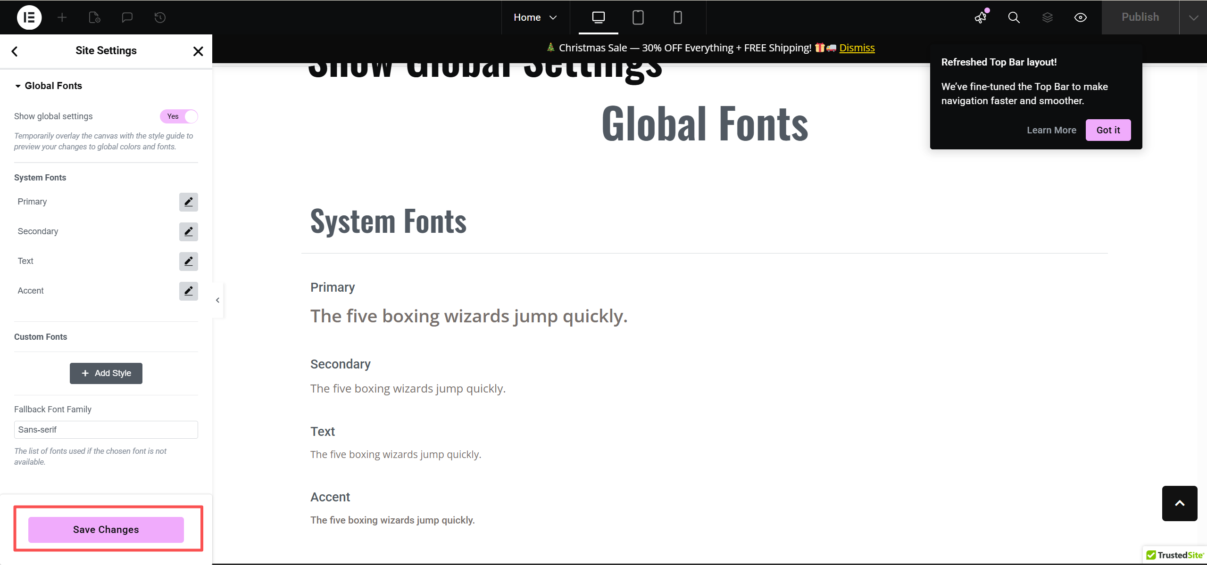Open document settings page icon
The height and width of the screenshot is (565, 1207).
[94, 17]
